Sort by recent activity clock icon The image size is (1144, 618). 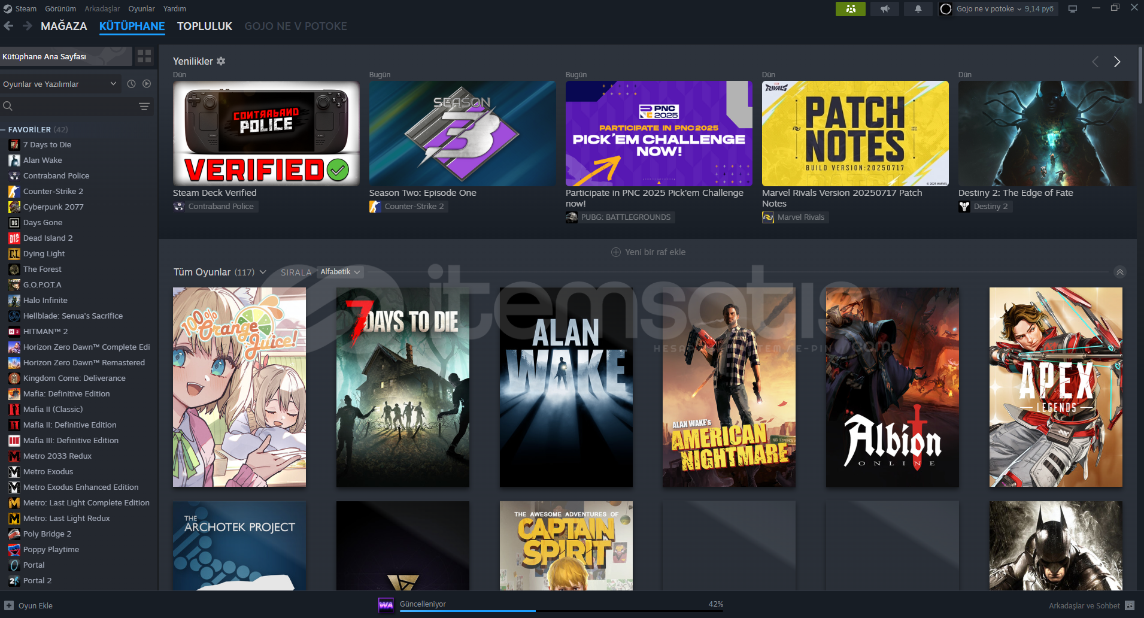click(x=132, y=84)
